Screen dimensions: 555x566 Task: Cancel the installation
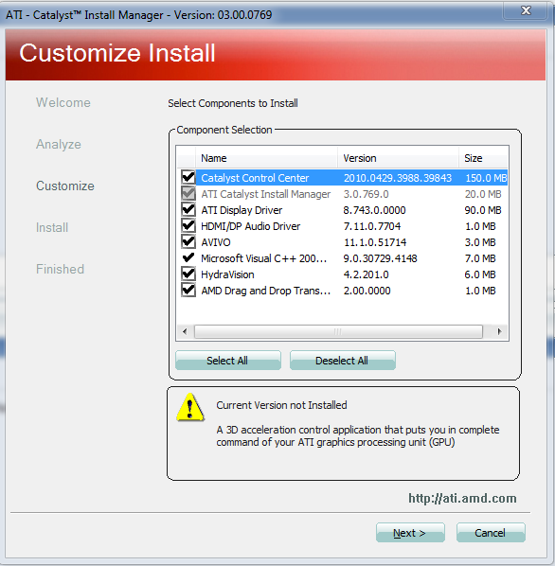[x=491, y=533]
